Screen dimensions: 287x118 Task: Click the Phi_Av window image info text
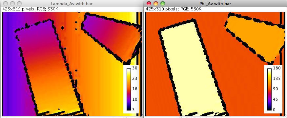click(x=174, y=9)
